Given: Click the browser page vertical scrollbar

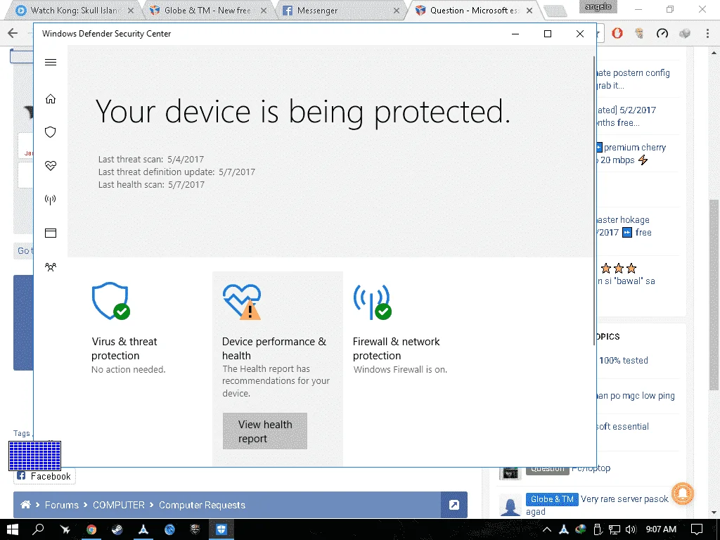Looking at the screenshot, I should coord(714,294).
